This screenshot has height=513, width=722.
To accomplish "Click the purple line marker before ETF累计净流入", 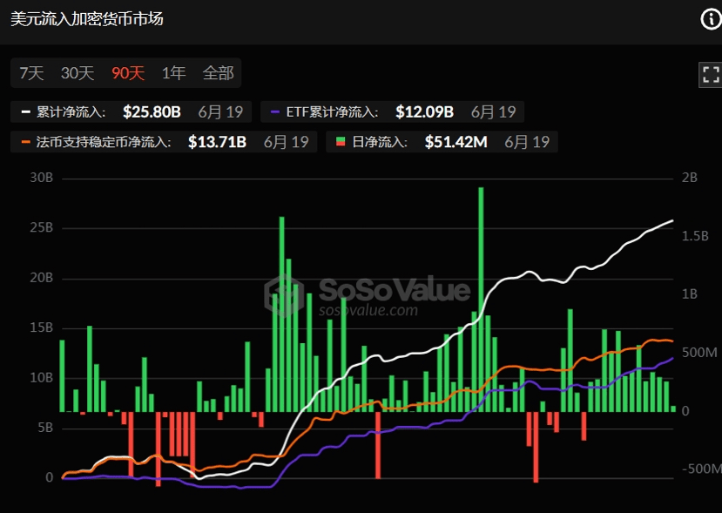I will (x=275, y=111).
